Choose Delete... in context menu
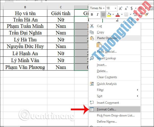 (x=115, y=71)
